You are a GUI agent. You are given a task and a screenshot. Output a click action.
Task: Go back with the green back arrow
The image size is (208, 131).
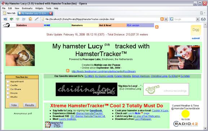click(x=12, y=19)
